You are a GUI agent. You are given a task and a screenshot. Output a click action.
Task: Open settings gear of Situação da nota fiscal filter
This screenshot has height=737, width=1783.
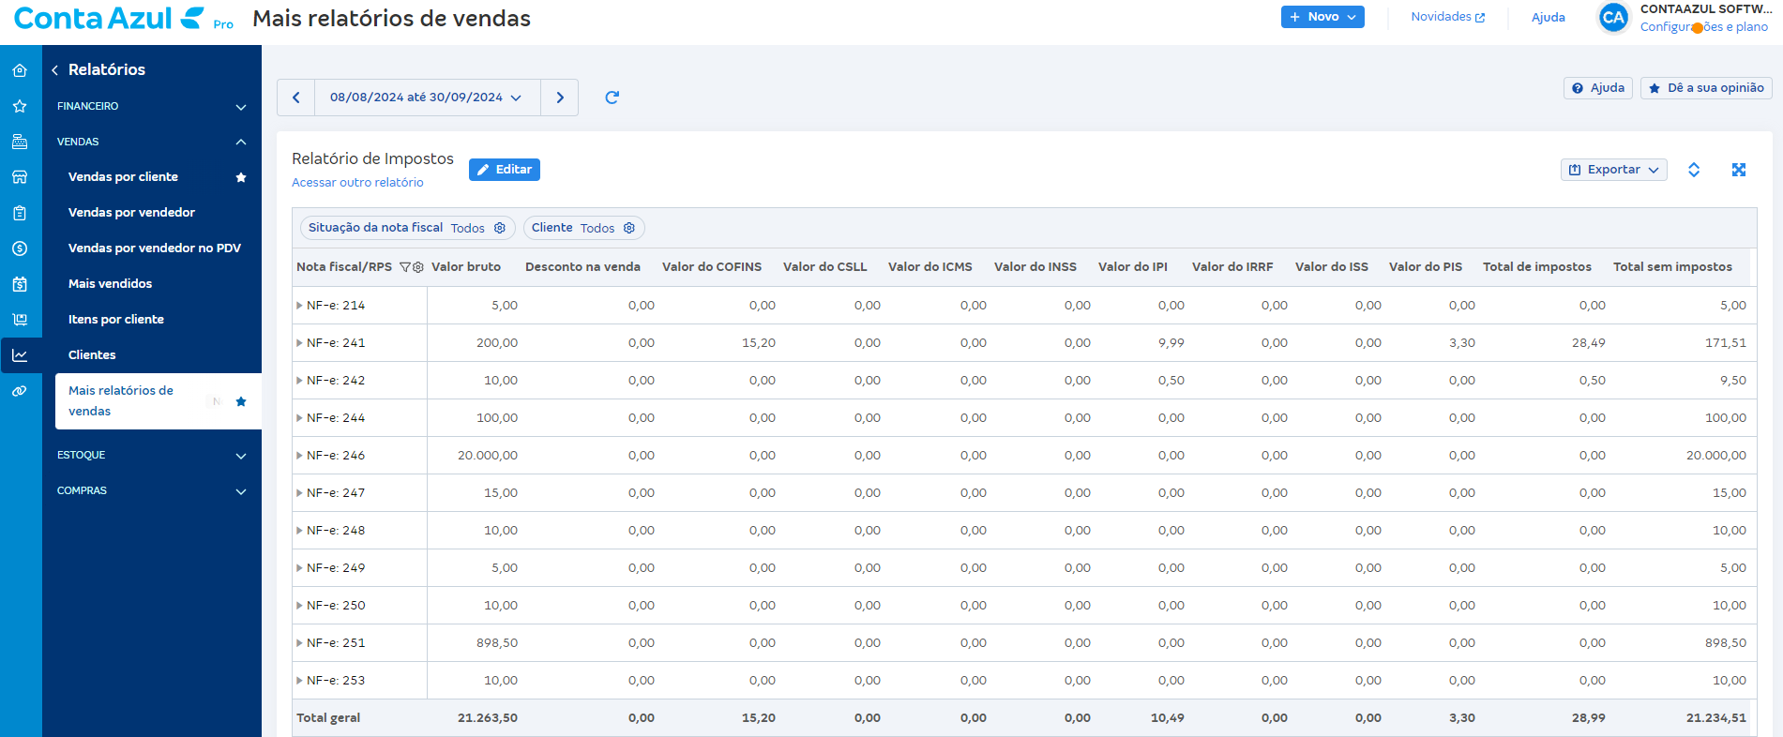coord(500,228)
